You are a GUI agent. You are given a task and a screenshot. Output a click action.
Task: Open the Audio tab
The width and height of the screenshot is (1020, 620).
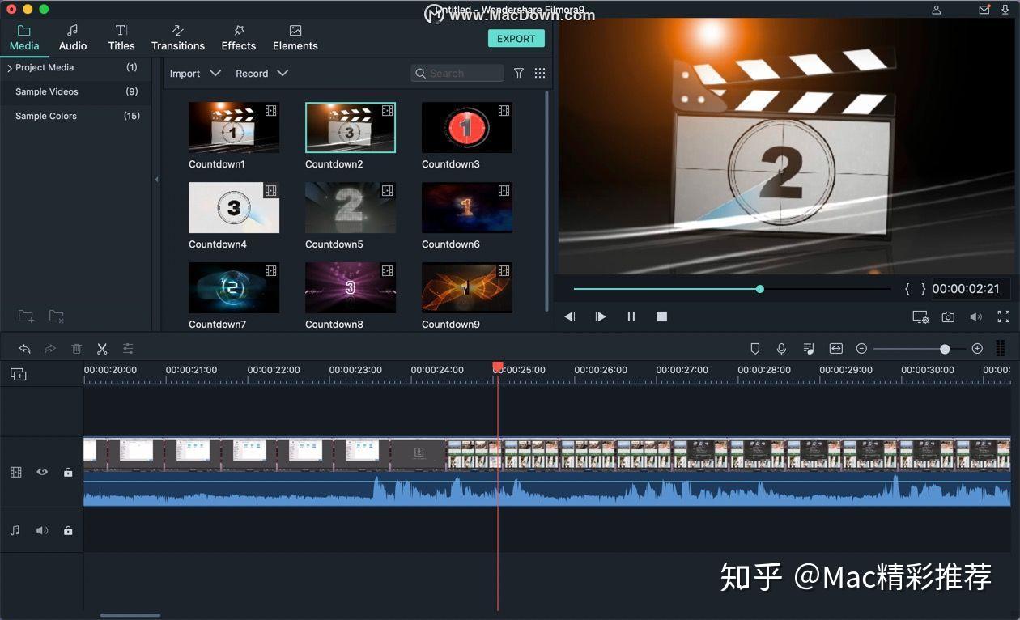(72, 37)
